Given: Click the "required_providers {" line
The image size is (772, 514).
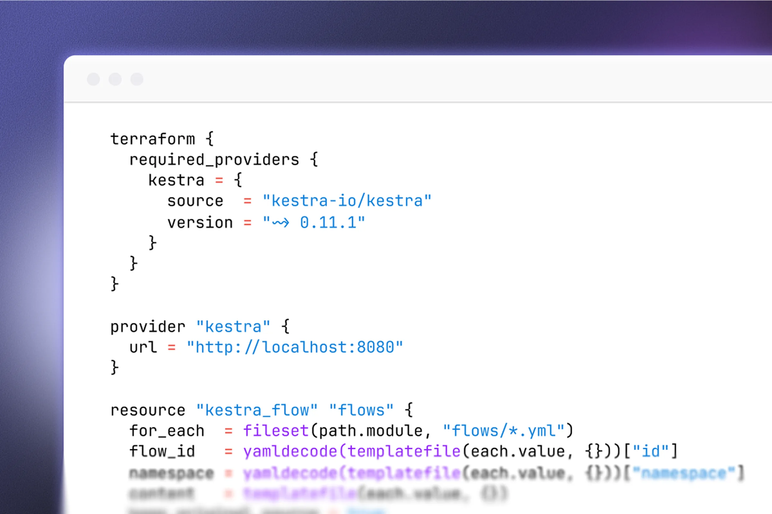Looking at the screenshot, I should (224, 160).
